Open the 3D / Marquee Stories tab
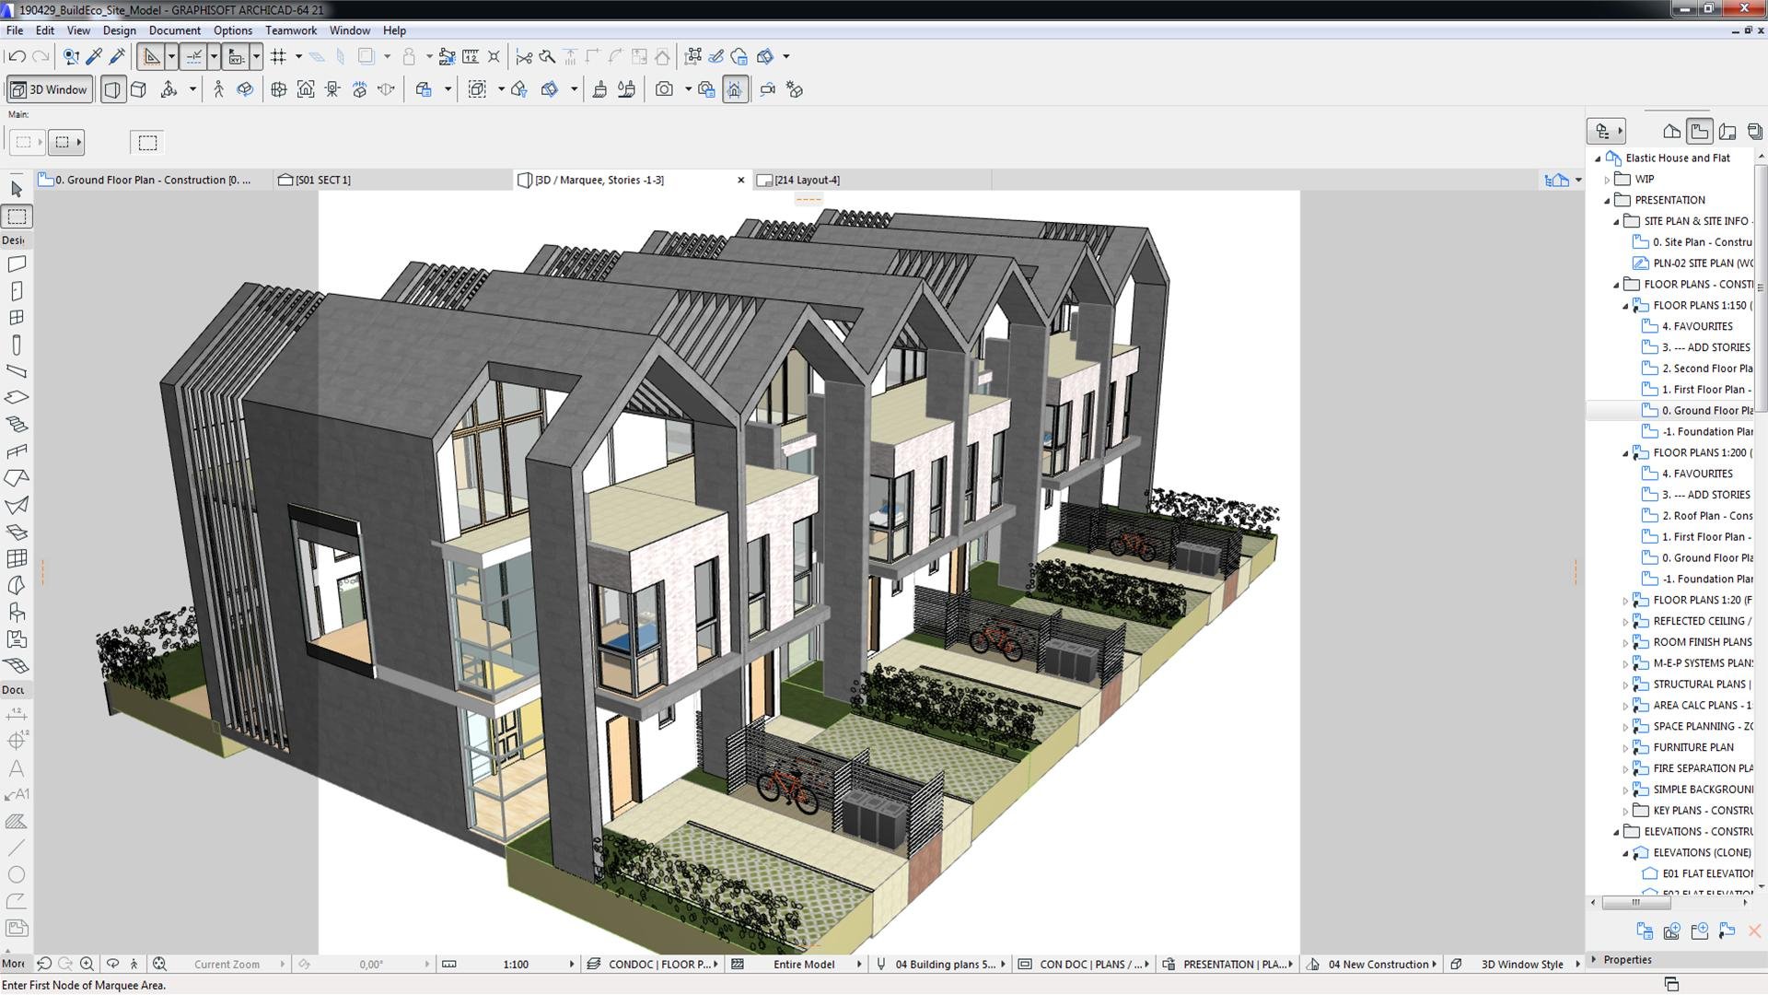Screen dimensions: 1768x995 [599, 180]
